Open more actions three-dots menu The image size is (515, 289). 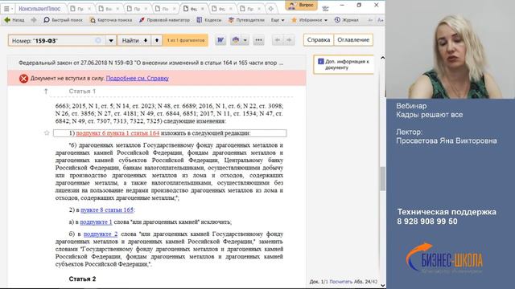[x=258, y=40]
